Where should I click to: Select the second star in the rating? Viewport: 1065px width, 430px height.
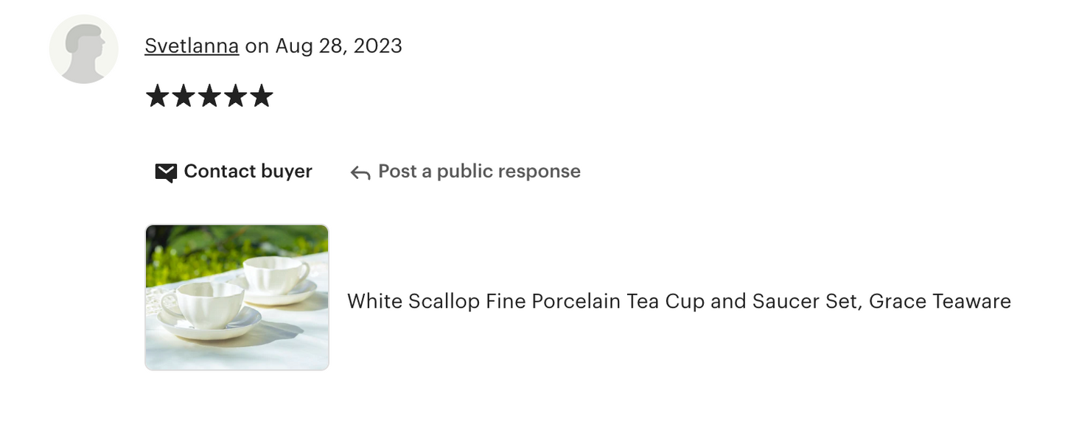tap(184, 95)
